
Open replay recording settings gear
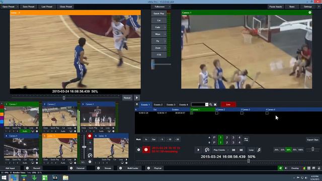coord(139,150)
